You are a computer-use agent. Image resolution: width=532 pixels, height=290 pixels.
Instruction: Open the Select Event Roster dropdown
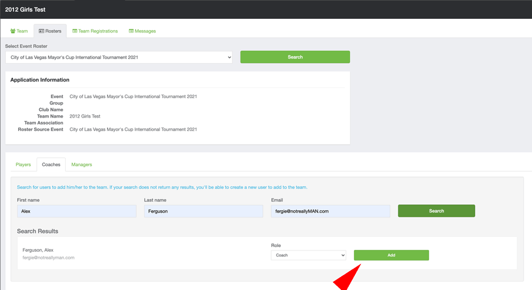point(119,57)
